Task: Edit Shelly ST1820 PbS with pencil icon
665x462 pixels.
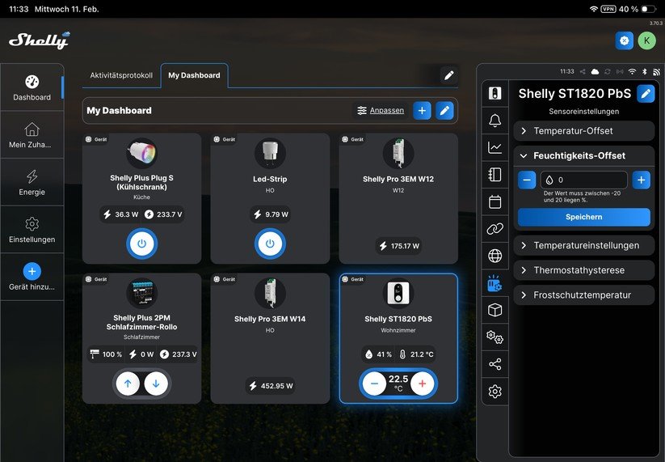Action: pyautogui.click(x=646, y=94)
